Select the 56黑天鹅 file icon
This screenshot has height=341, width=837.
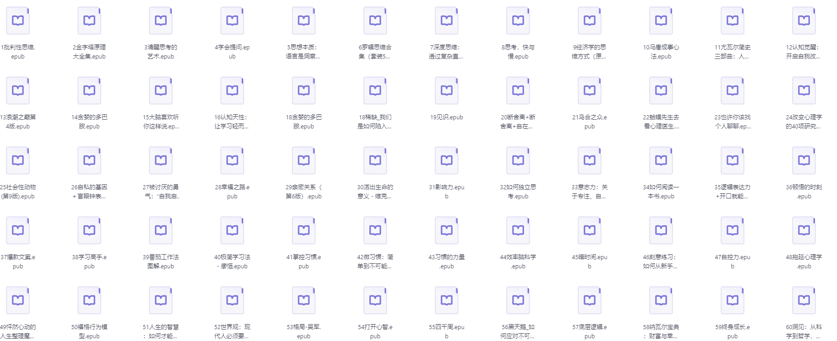518,300
